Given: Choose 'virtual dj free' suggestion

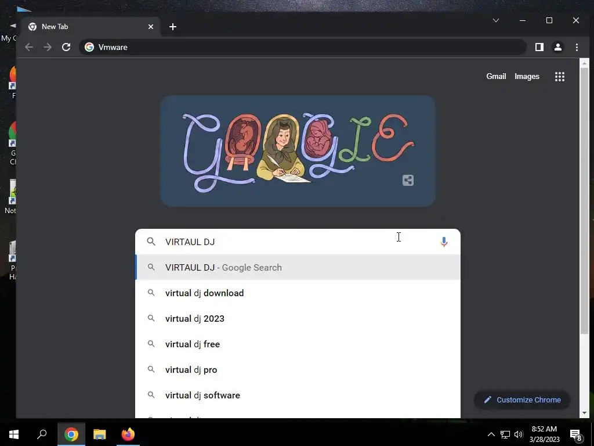Looking at the screenshot, I should (298, 344).
